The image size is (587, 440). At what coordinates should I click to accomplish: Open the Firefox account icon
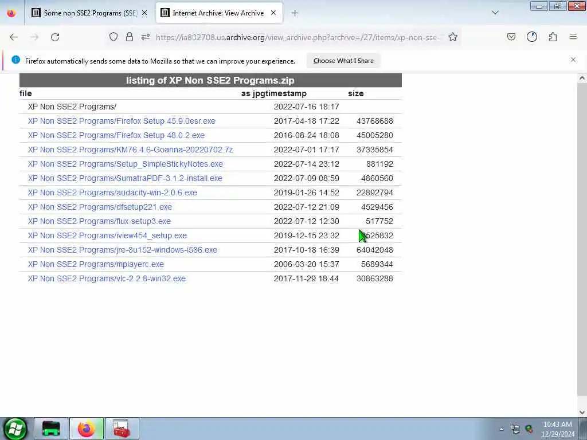[x=532, y=37]
